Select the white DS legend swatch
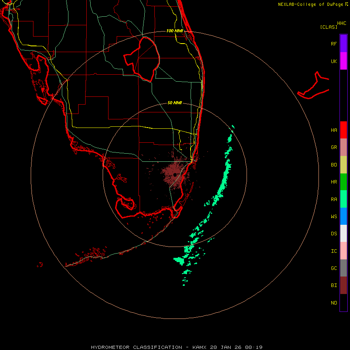This screenshot has height=350, width=350. tap(343, 233)
